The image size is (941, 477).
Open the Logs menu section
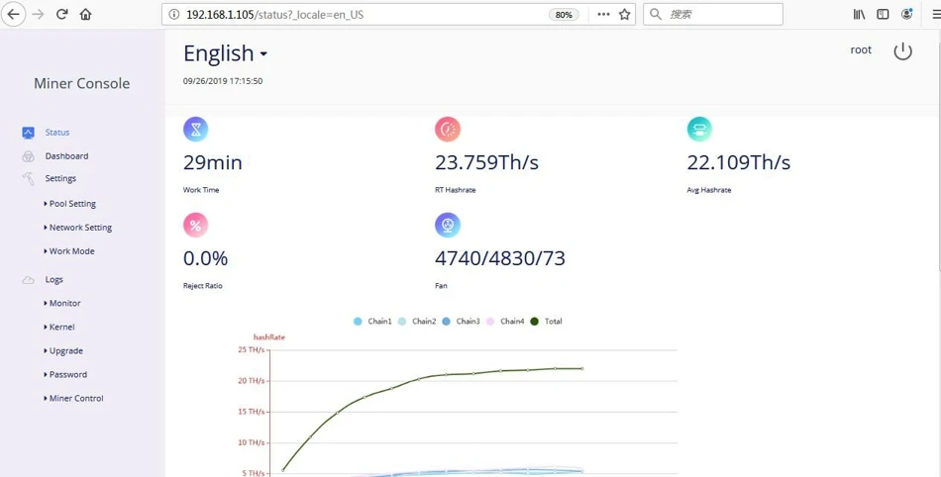(54, 280)
